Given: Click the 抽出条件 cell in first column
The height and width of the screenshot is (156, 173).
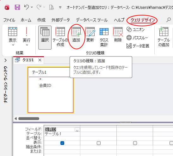Looking at the screenshot, I should tap(62, 147).
